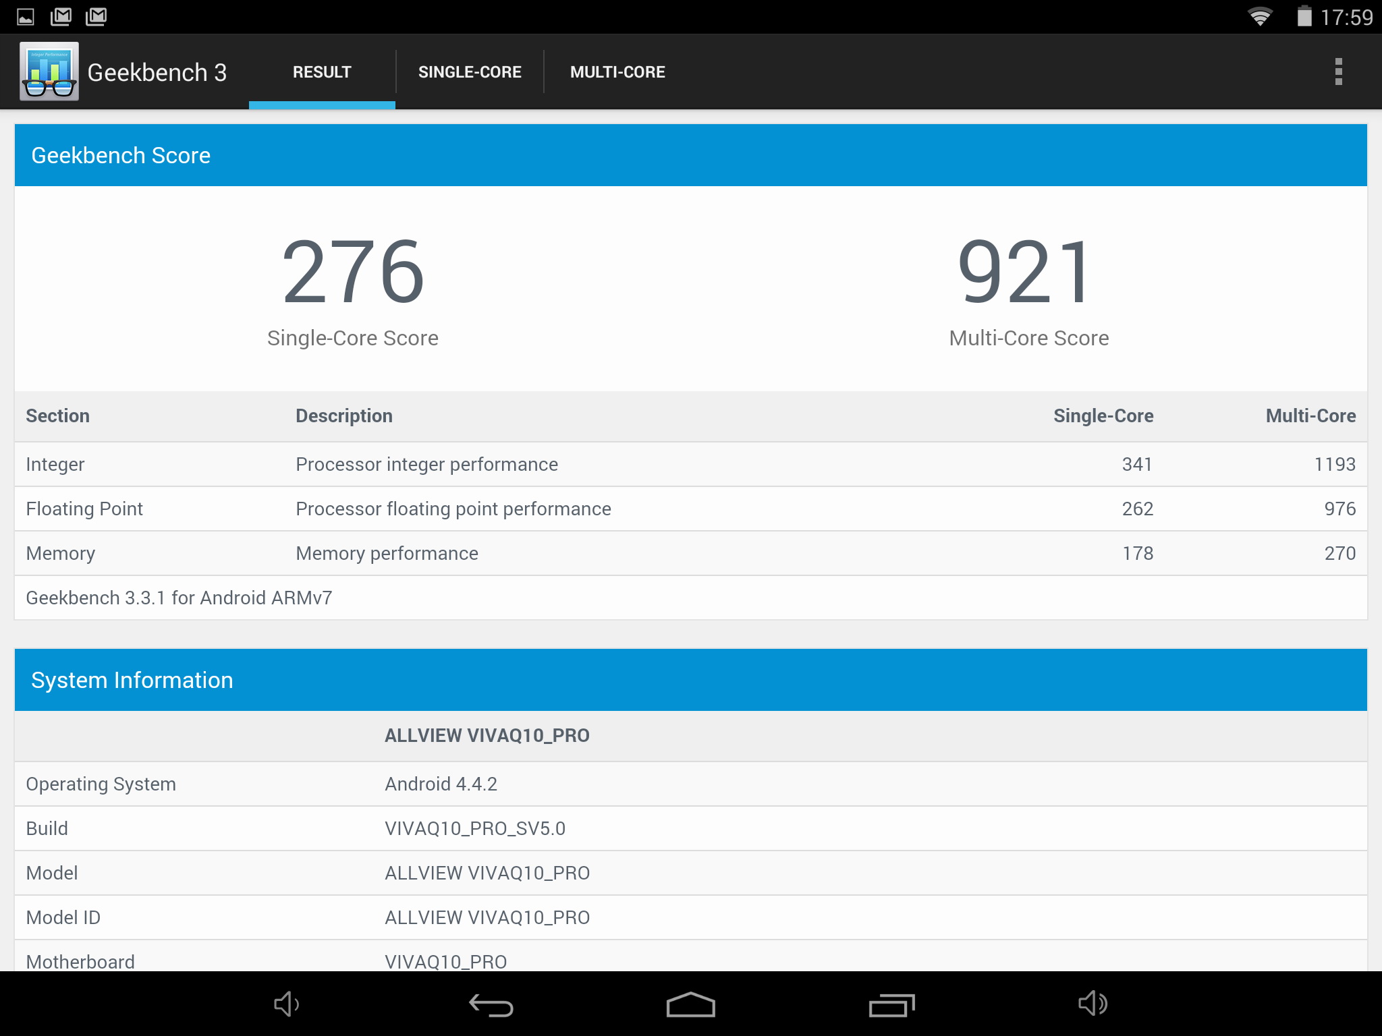Tap the Motherboard value VIVAQ10_PRO
Screen dimensions: 1382x1036
click(446, 961)
